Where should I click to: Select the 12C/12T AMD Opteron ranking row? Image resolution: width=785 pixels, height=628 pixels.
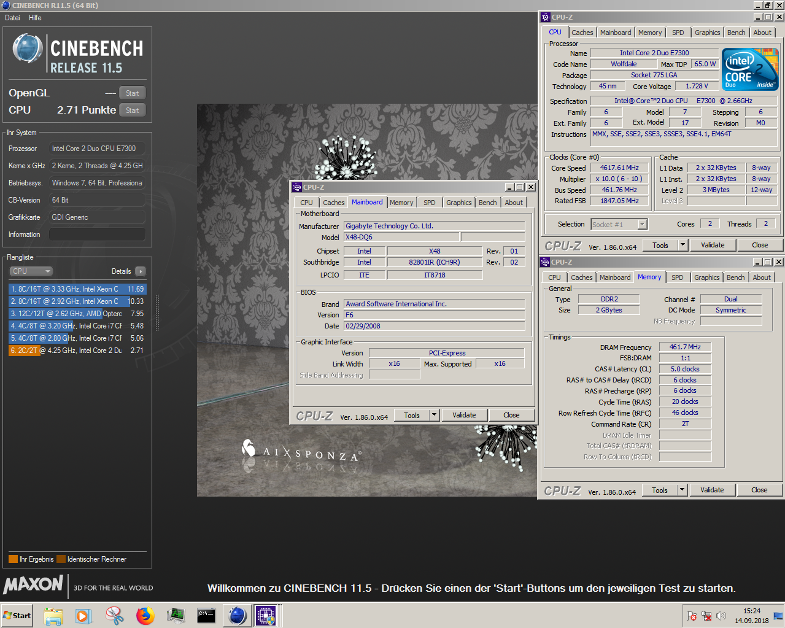77,314
